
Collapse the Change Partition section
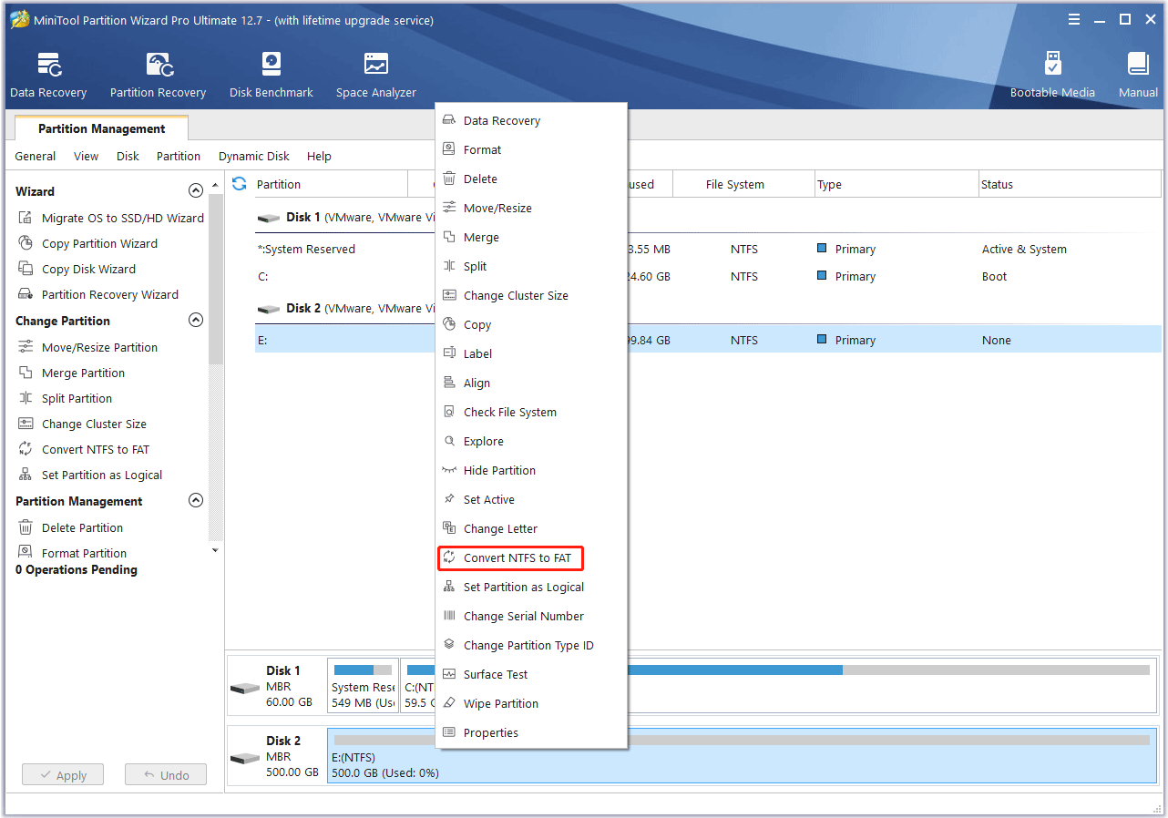point(195,321)
